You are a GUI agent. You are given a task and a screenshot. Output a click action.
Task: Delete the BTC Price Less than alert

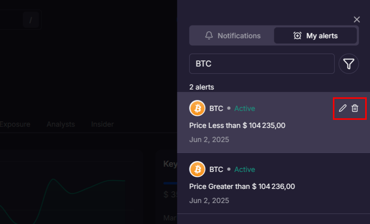point(355,108)
